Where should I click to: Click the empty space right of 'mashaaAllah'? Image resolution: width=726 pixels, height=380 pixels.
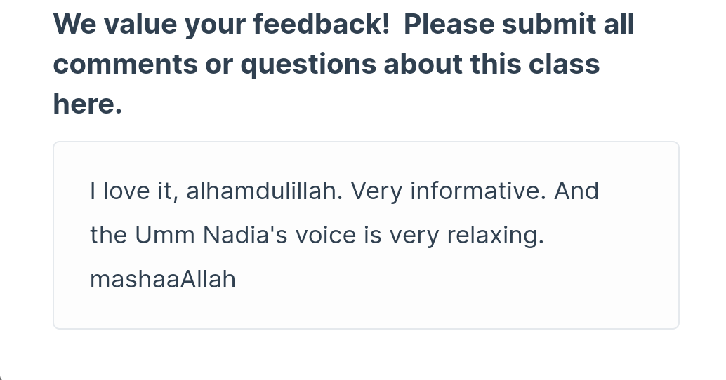(440, 280)
